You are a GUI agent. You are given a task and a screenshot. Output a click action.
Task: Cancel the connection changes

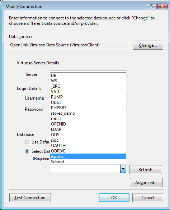[148, 197]
